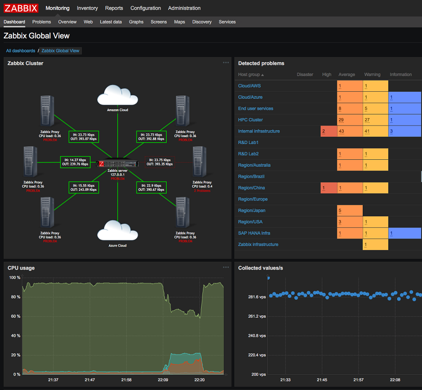The image size is (422, 390).
Task: Switch to the Problems tab
Action: click(42, 22)
